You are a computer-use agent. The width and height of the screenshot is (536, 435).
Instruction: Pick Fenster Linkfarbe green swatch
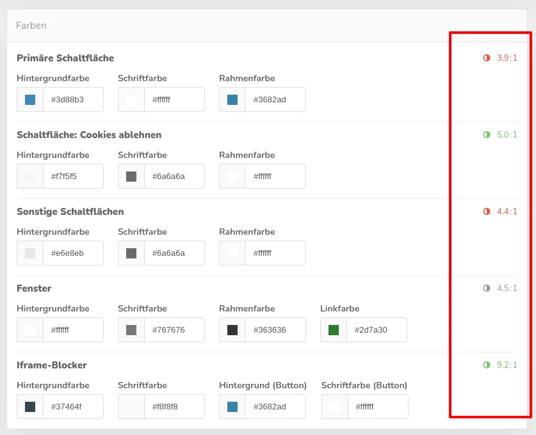point(334,330)
